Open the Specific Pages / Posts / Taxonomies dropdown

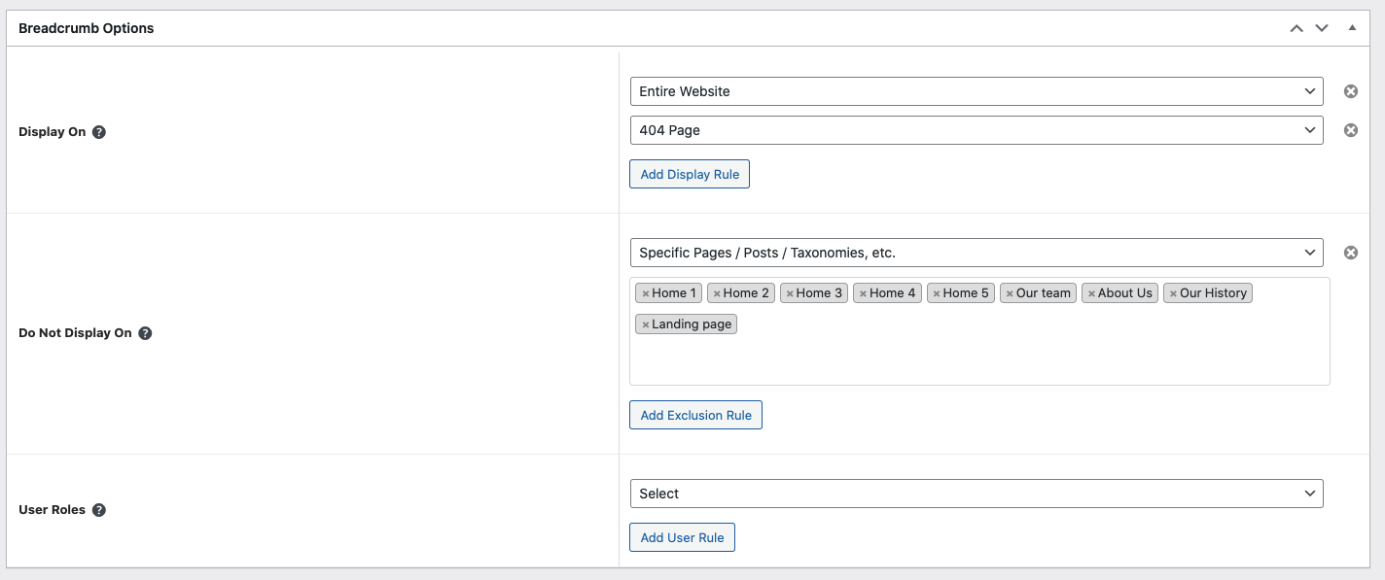point(976,253)
